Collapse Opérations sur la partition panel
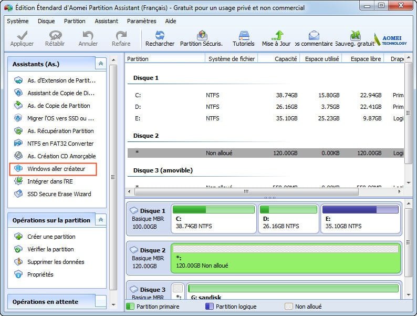The image size is (417, 316). click(x=101, y=220)
